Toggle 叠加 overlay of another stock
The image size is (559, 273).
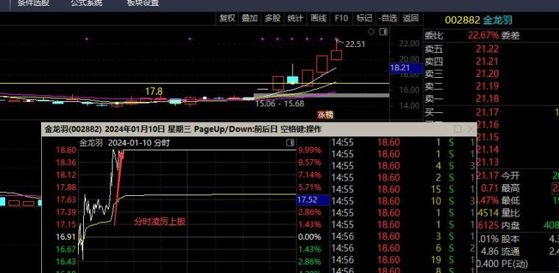pos(250,18)
